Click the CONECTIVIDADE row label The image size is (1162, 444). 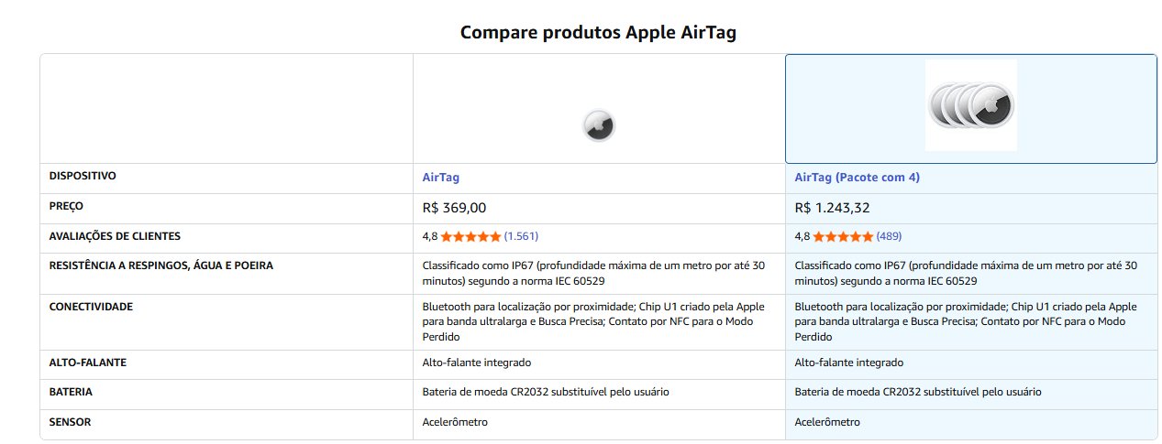click(x=91, y=307)
